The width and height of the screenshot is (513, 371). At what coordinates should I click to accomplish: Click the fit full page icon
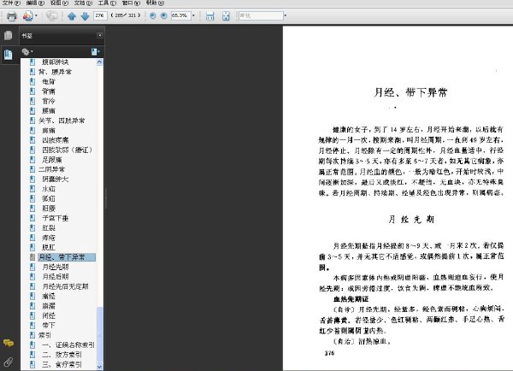226,16
